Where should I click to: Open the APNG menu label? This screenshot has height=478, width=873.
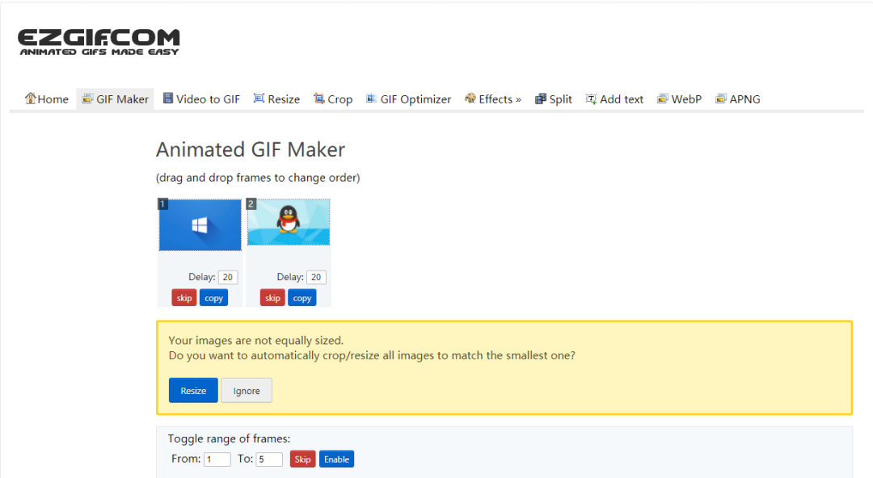[x=745, y=99]
